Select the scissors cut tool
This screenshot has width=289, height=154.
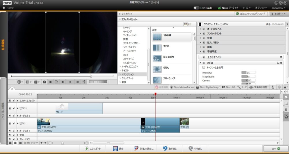tap(286, 110)
